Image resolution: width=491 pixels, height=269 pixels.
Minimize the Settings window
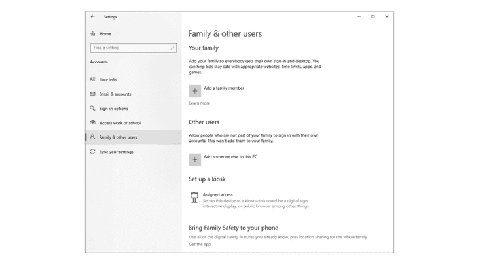(359, 16)
